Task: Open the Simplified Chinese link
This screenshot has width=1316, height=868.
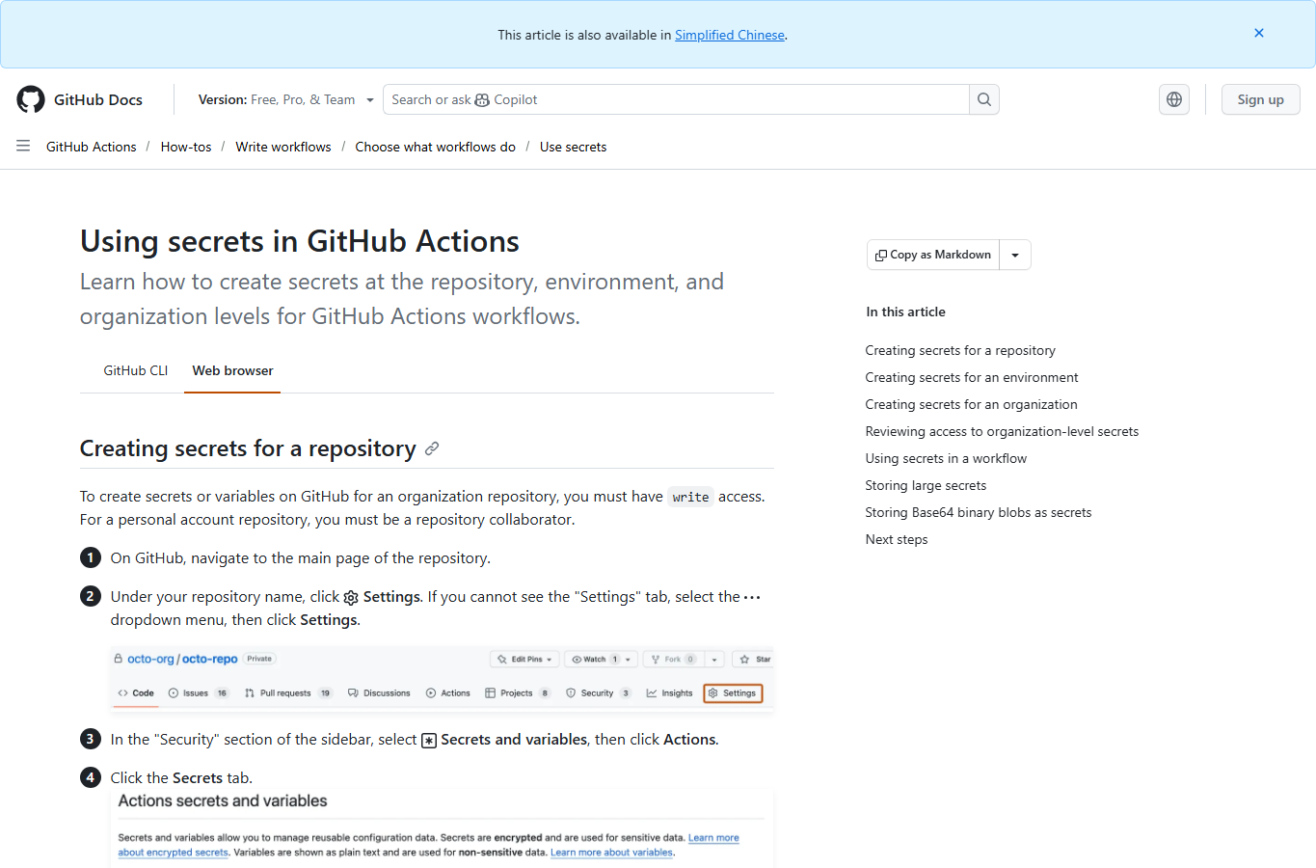Action: click(x=730, y=35)
